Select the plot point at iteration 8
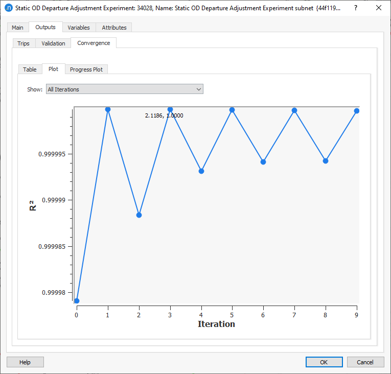The image size is (391, 374). (x=326, y=161)
